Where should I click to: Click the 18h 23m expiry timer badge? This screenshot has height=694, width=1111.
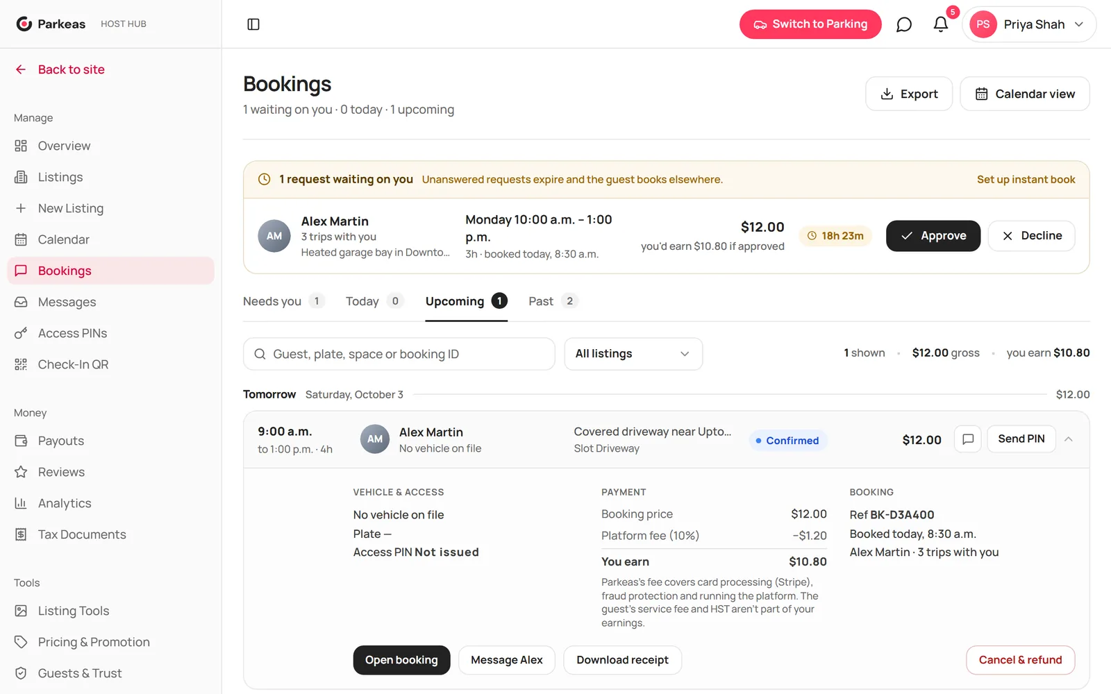[x=835, y=236]
